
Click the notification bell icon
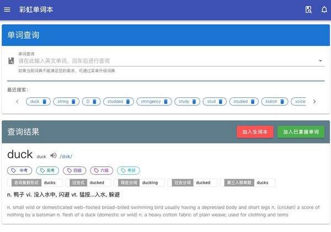324,9
